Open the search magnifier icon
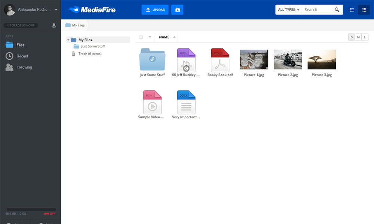This screenshot has width=374, height=224. click(336, 9)
